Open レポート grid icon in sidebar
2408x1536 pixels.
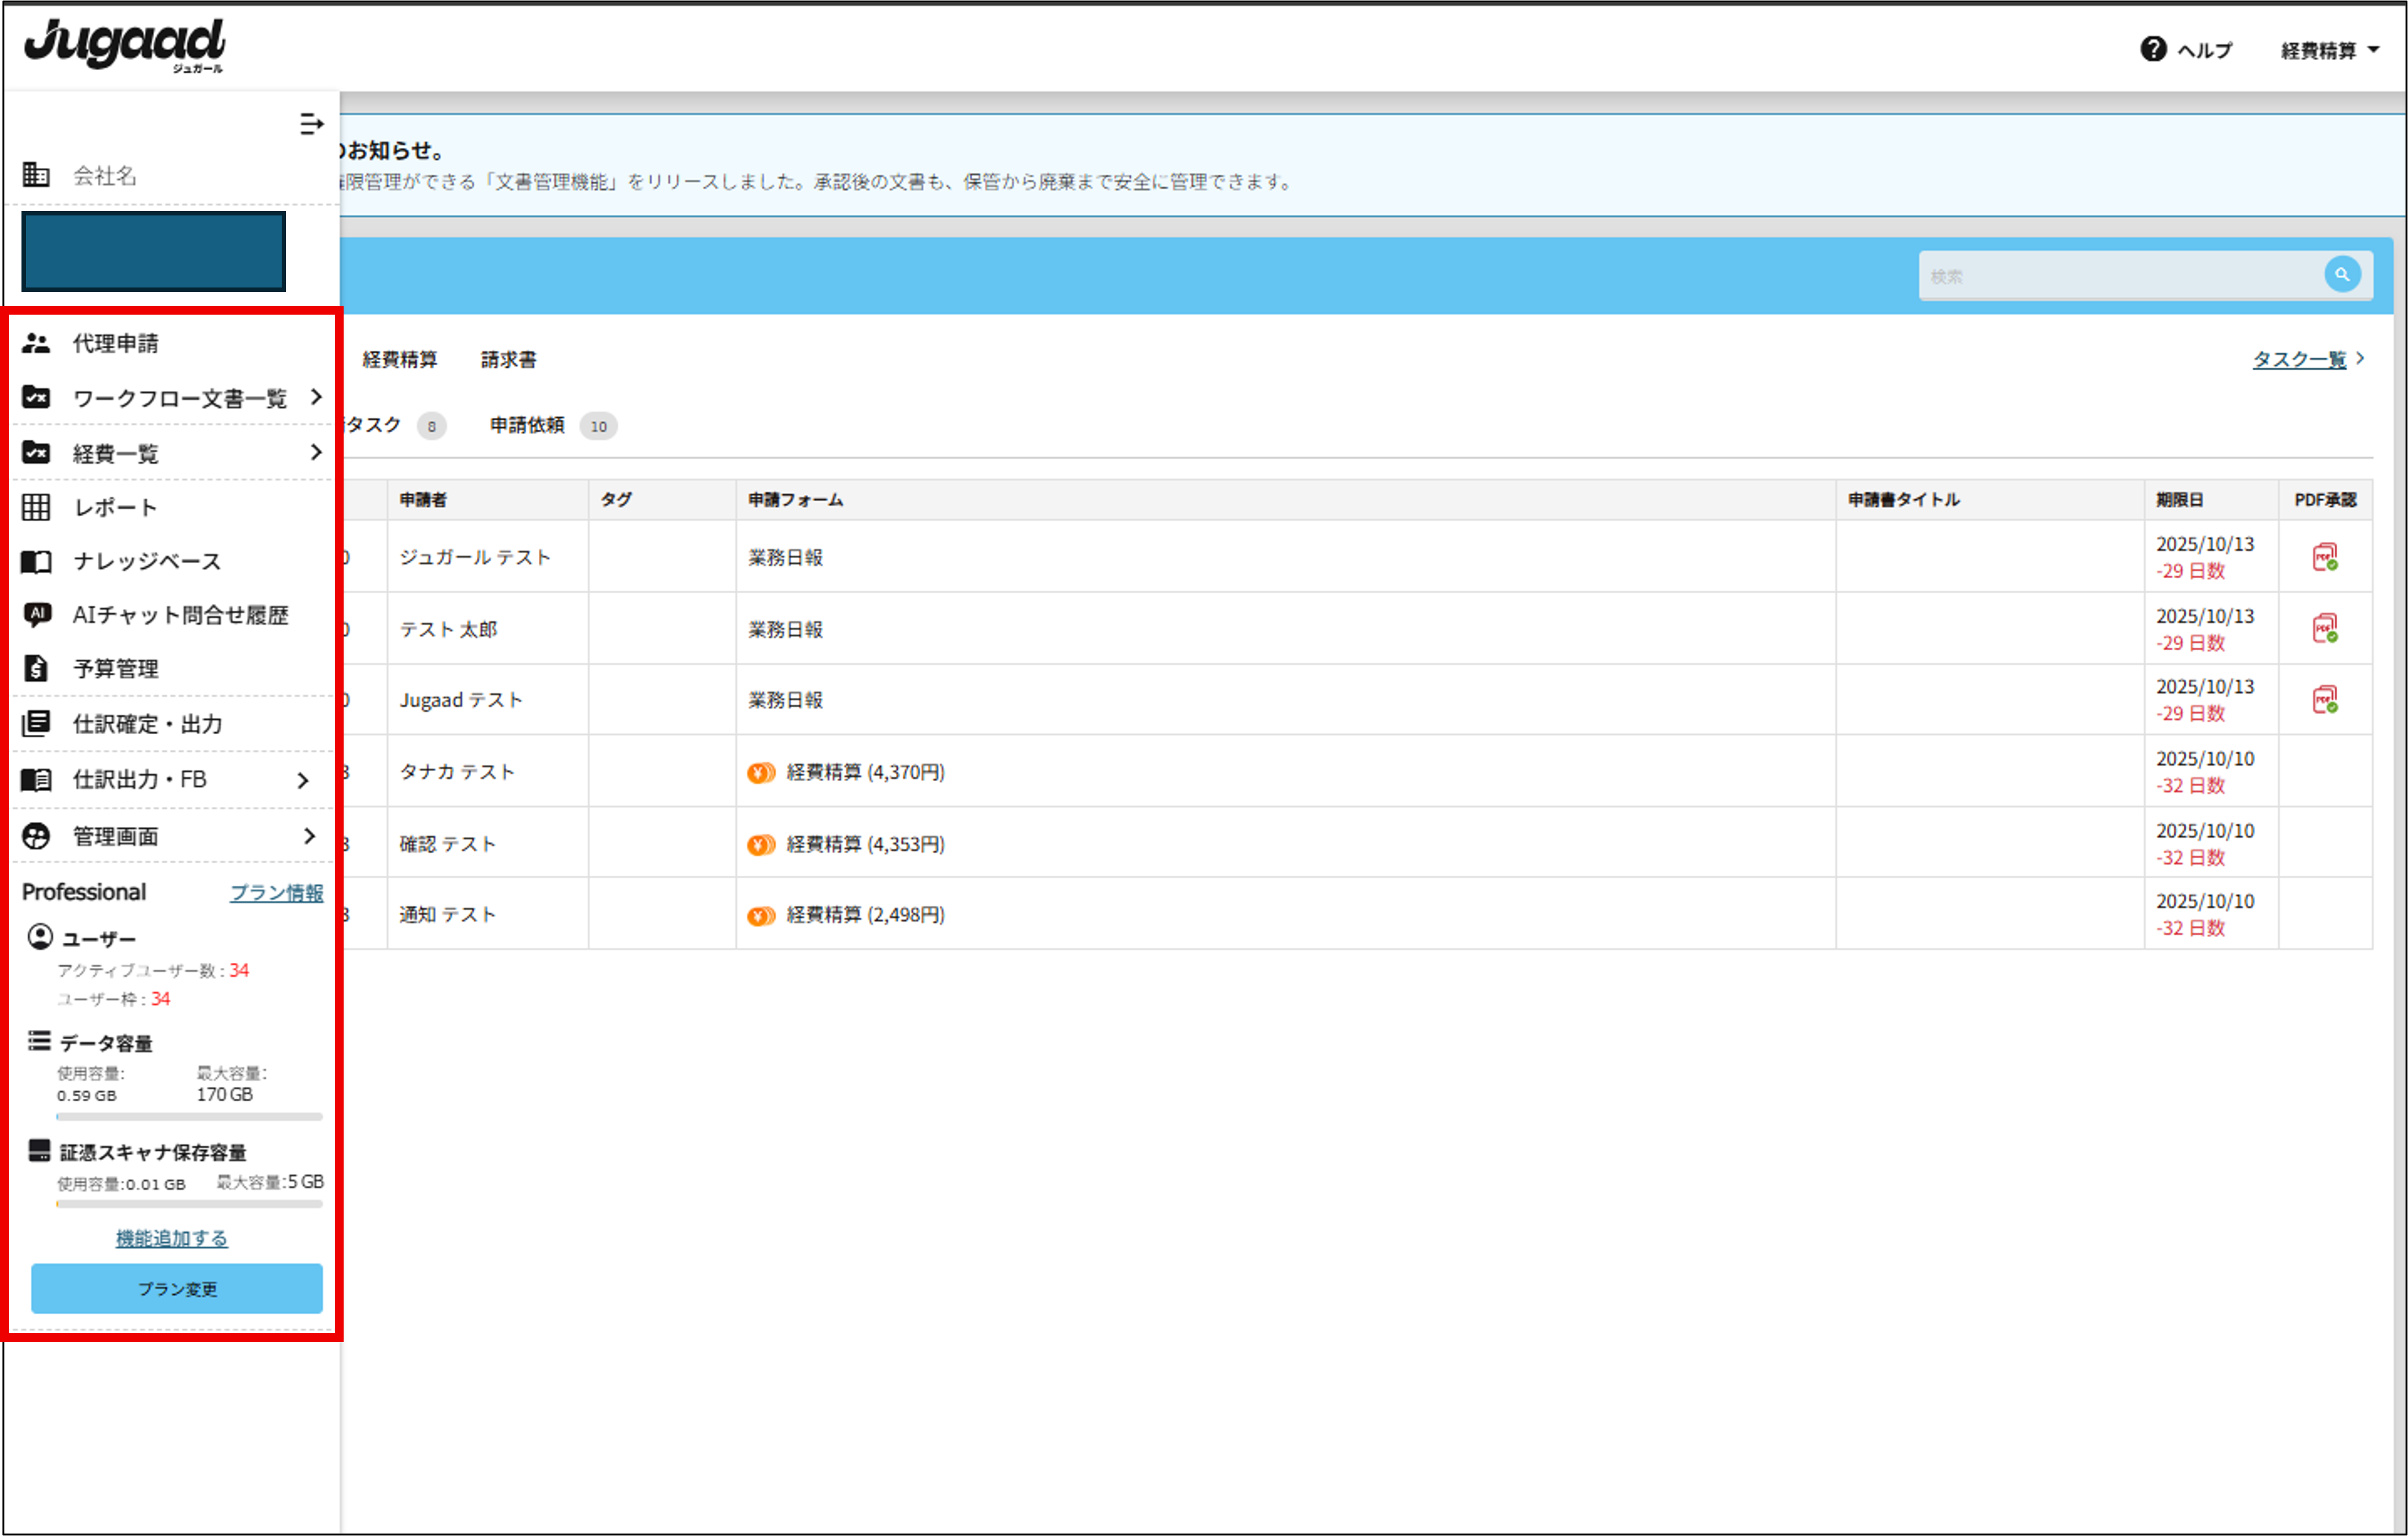pos(36,507)
